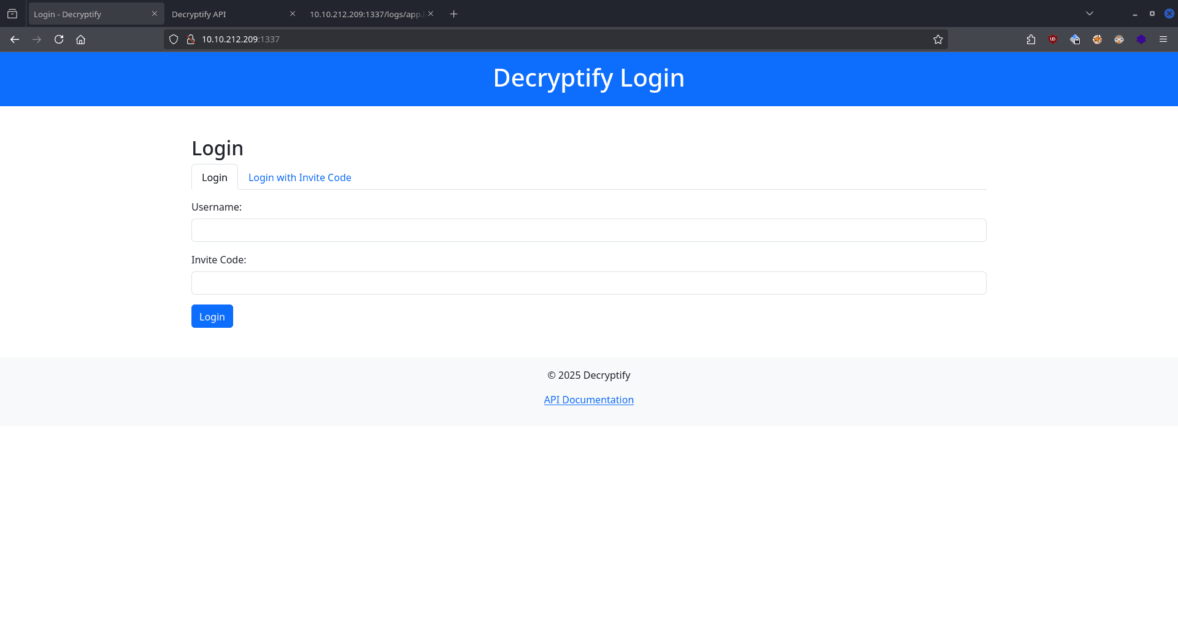Reload the current page
The width and height of the screenshot is (1178, 636).
pyautogui.click(x=59, y=39)
